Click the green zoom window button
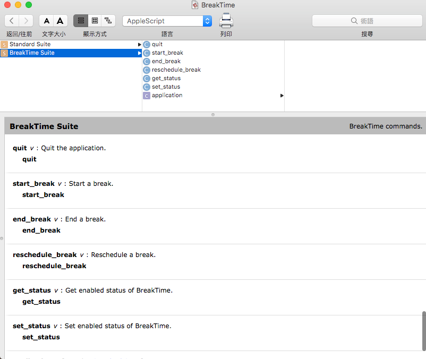The height and width of the screenshot is (359, 426). click(29, 5)
